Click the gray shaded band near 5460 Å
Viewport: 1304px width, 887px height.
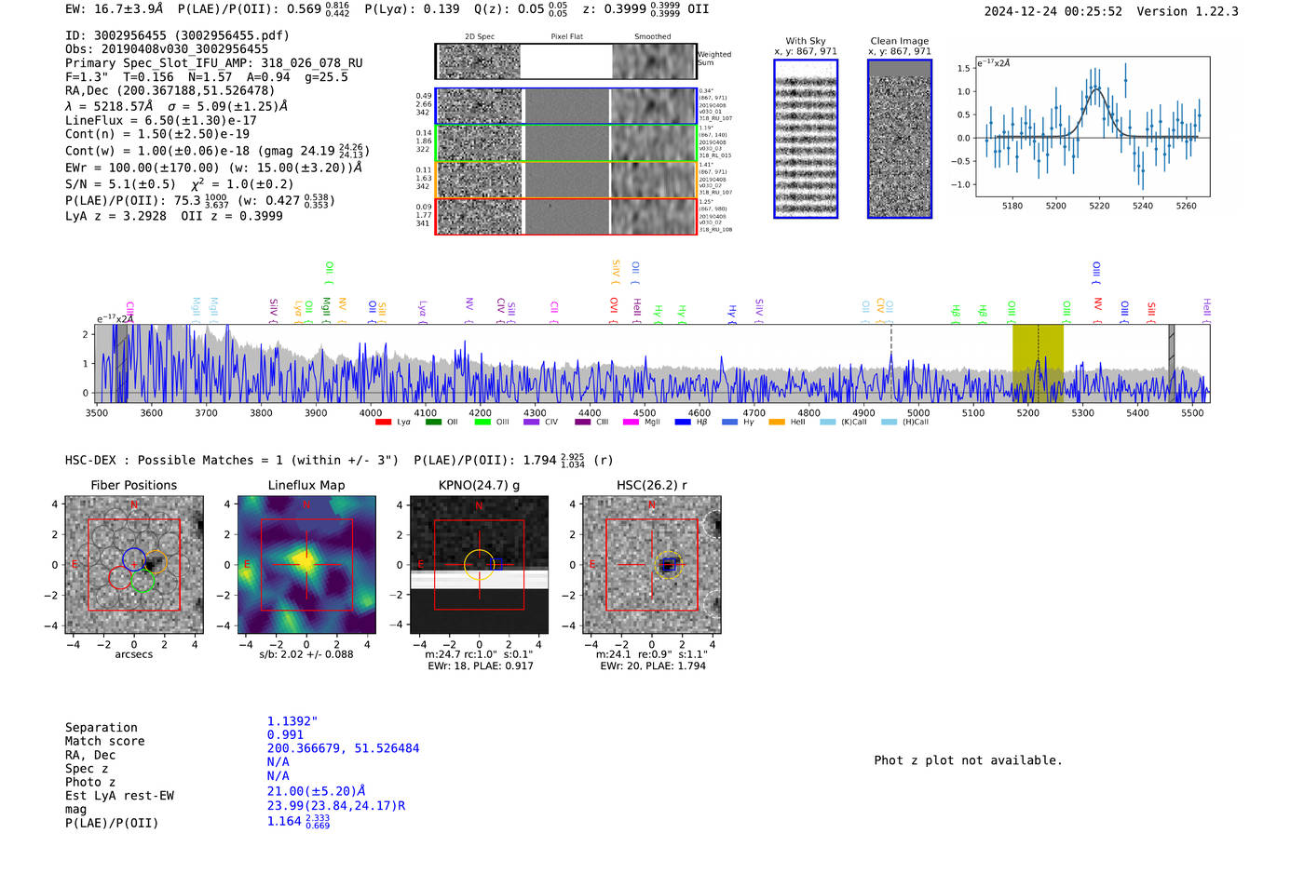[x=1172, y=363]
